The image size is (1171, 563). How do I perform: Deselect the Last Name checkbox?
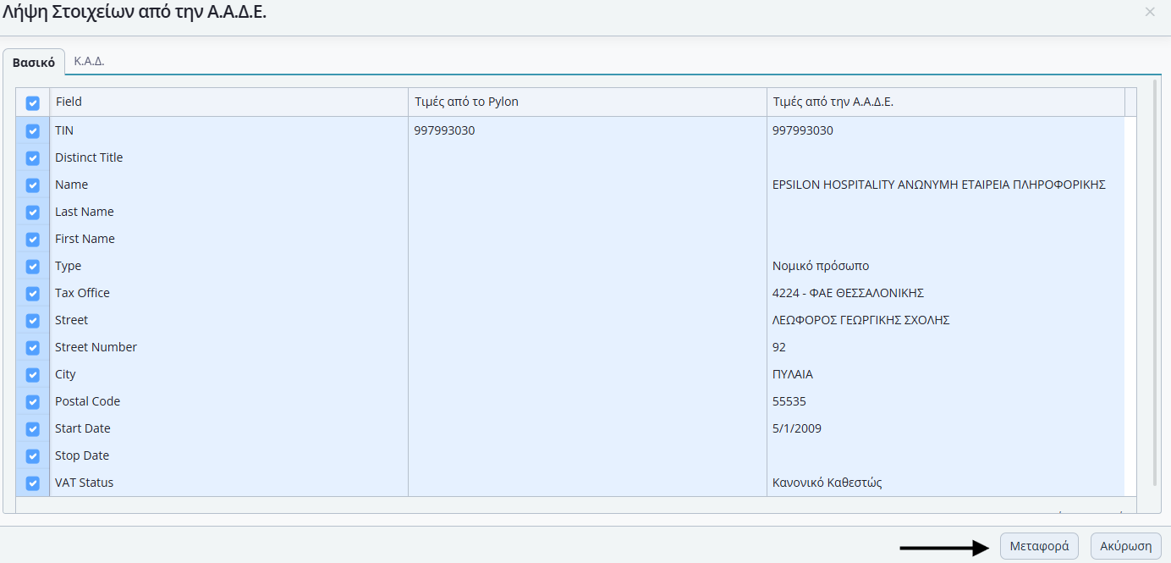[33, 213]
